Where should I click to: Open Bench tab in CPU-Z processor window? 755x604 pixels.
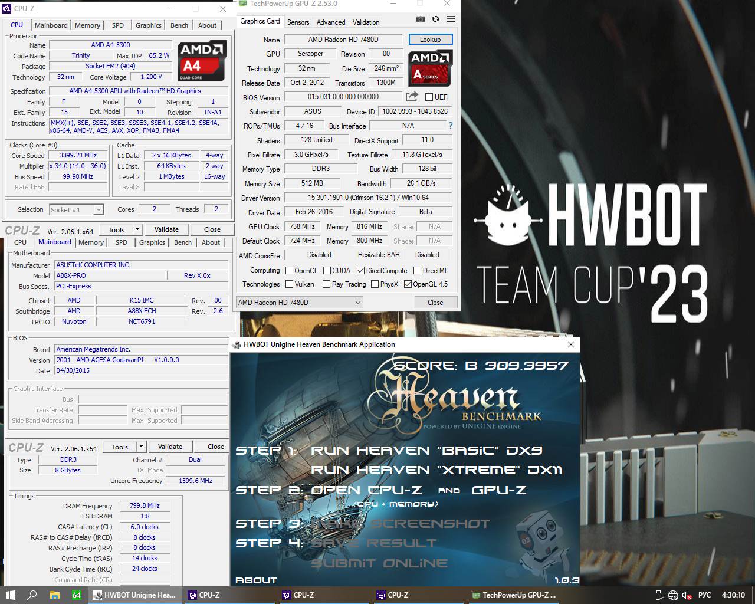click(179, 25)
